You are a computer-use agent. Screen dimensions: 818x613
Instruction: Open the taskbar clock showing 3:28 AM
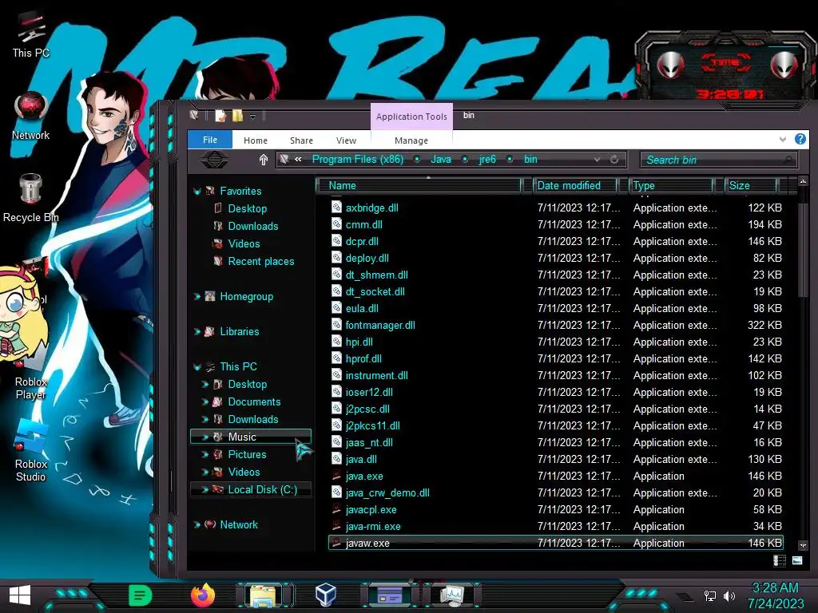pyautogui.click(x=775, y=595)
